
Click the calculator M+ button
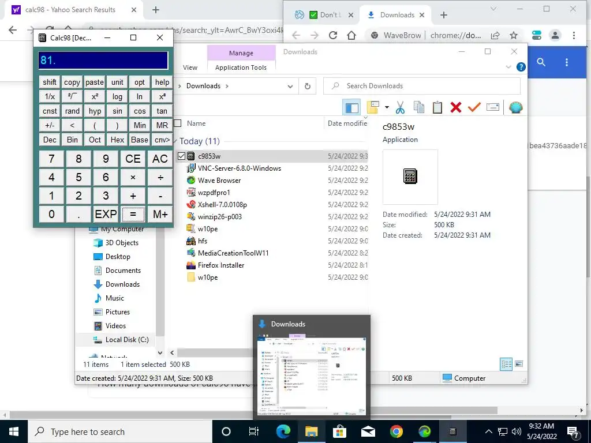pyautogui.click(x=160, y=215)
